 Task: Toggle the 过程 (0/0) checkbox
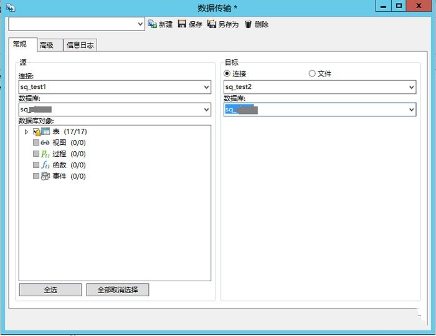(36, 154)
